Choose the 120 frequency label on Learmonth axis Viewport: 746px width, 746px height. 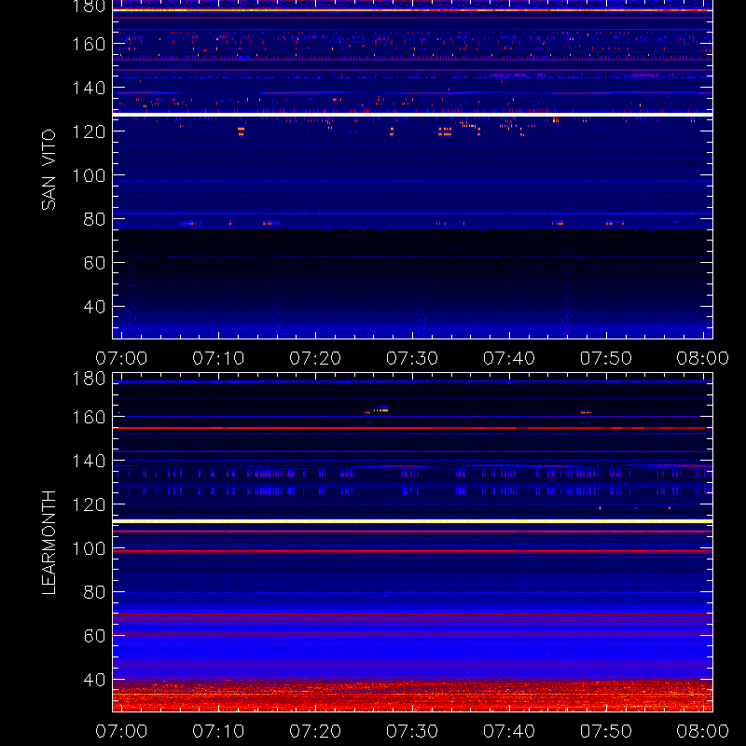click(x=89, y=504)
